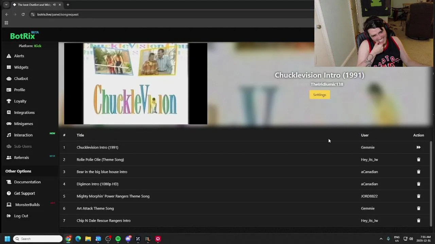This screenshot has width=435, height=244.
Task: Select Sub-Users in the sidebar
Action: click(23, 146)
